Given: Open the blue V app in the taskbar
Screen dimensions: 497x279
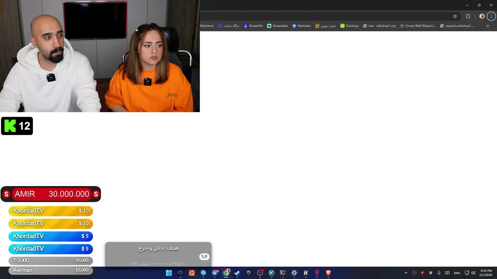Looking at the screenshot, I should click(271, 273).
